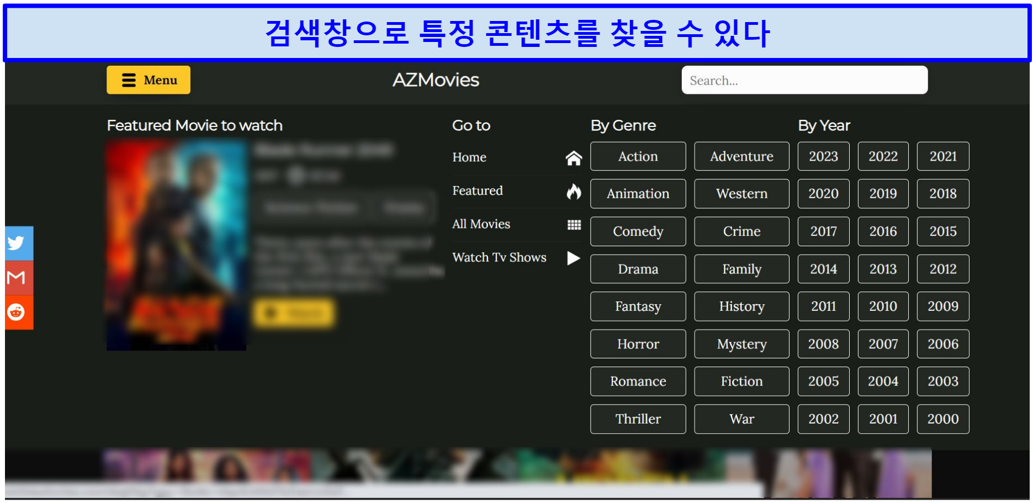Open the yellow Menu button
1033x503 pixels.
(x=149, y=80)
